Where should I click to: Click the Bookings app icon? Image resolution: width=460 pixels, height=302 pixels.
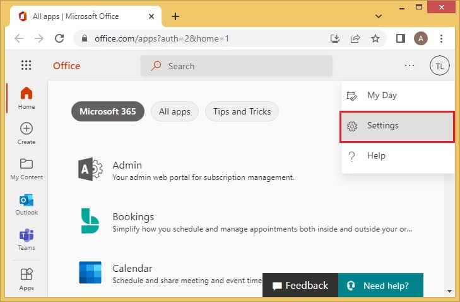tap(90, 221)
